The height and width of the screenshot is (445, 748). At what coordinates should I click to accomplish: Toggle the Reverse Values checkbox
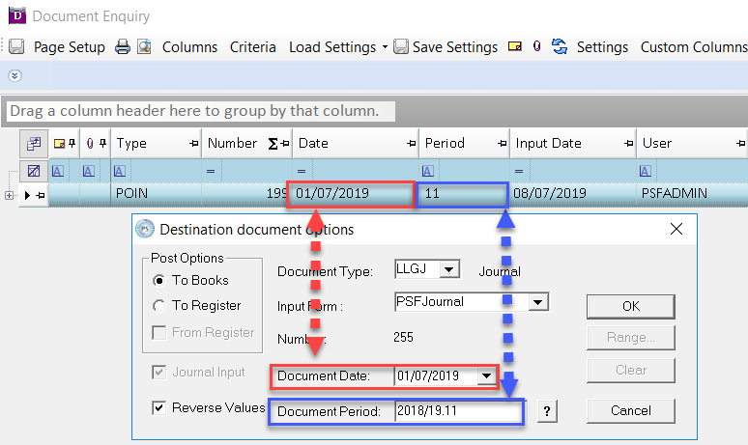[x=158, y=407]
